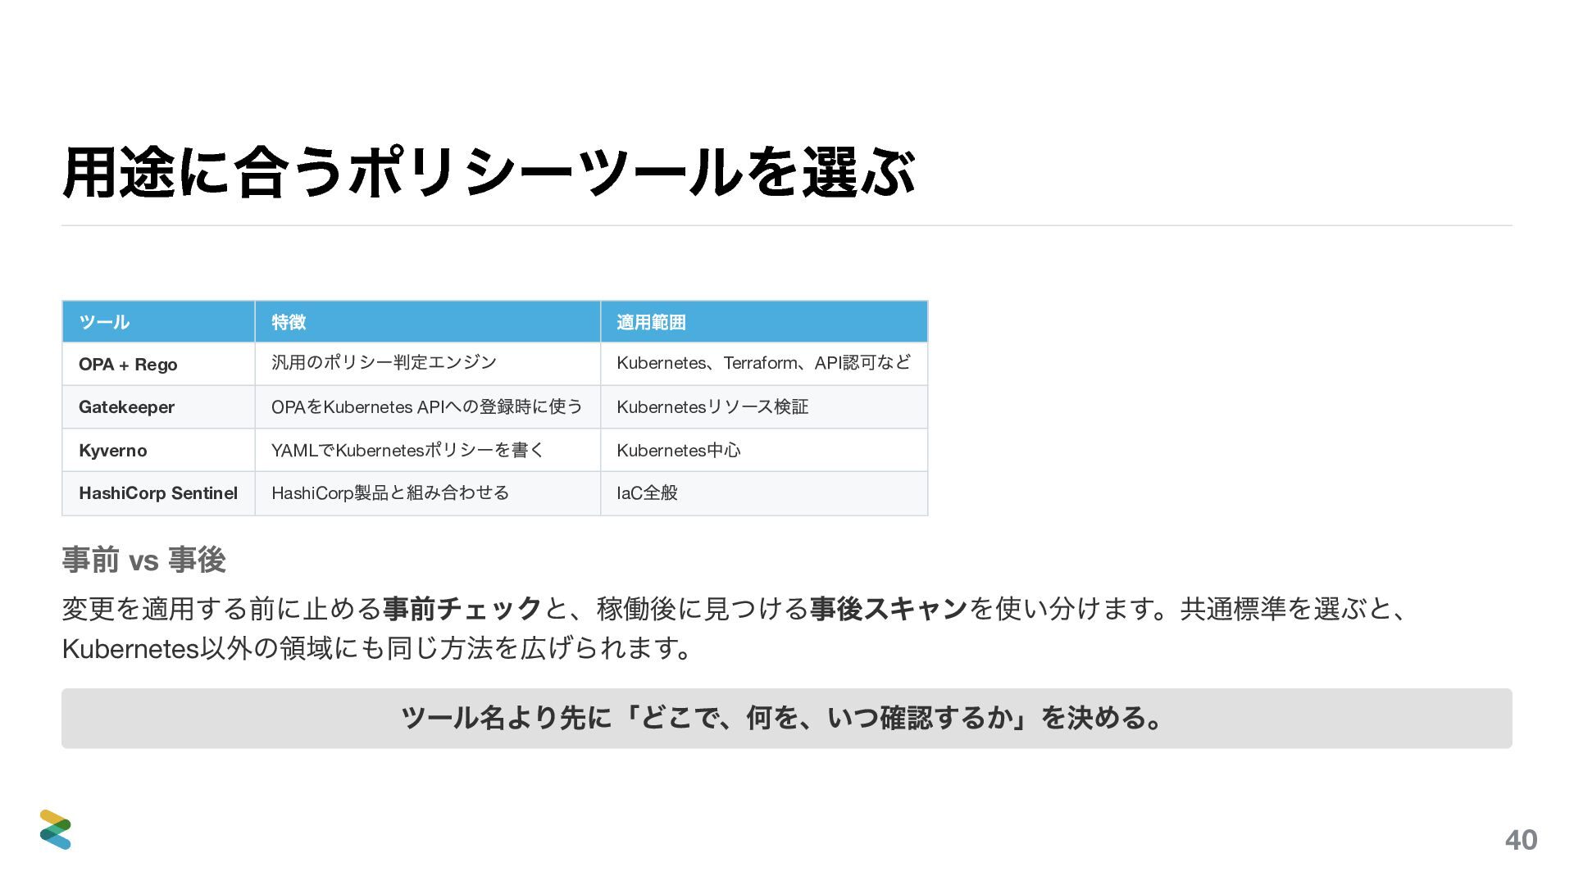Select the 汎用のポリシー判定エンジン cell
This screenshot has height=885, width=1574.
click(x=427, y=364)
